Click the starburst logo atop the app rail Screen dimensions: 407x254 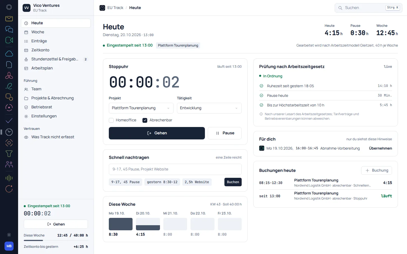click(x=9, y=7)
